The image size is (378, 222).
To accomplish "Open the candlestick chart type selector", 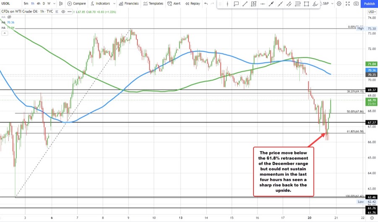I will (61, 4).
